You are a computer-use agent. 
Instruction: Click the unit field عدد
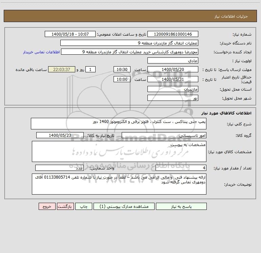[x=59, y=168]
